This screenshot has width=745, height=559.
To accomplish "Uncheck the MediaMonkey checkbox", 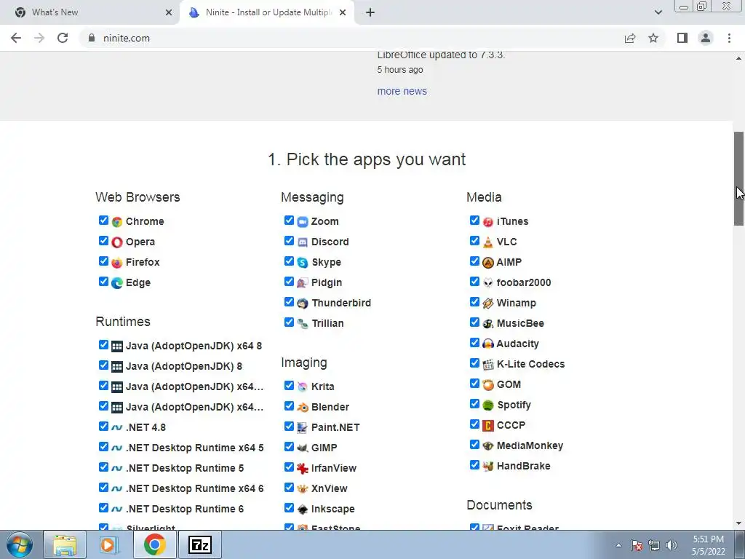I will point(474,445).
